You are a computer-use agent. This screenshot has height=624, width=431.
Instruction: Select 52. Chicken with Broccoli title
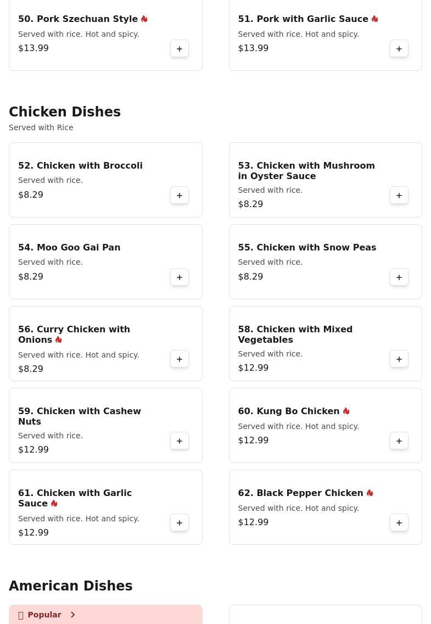80,166
